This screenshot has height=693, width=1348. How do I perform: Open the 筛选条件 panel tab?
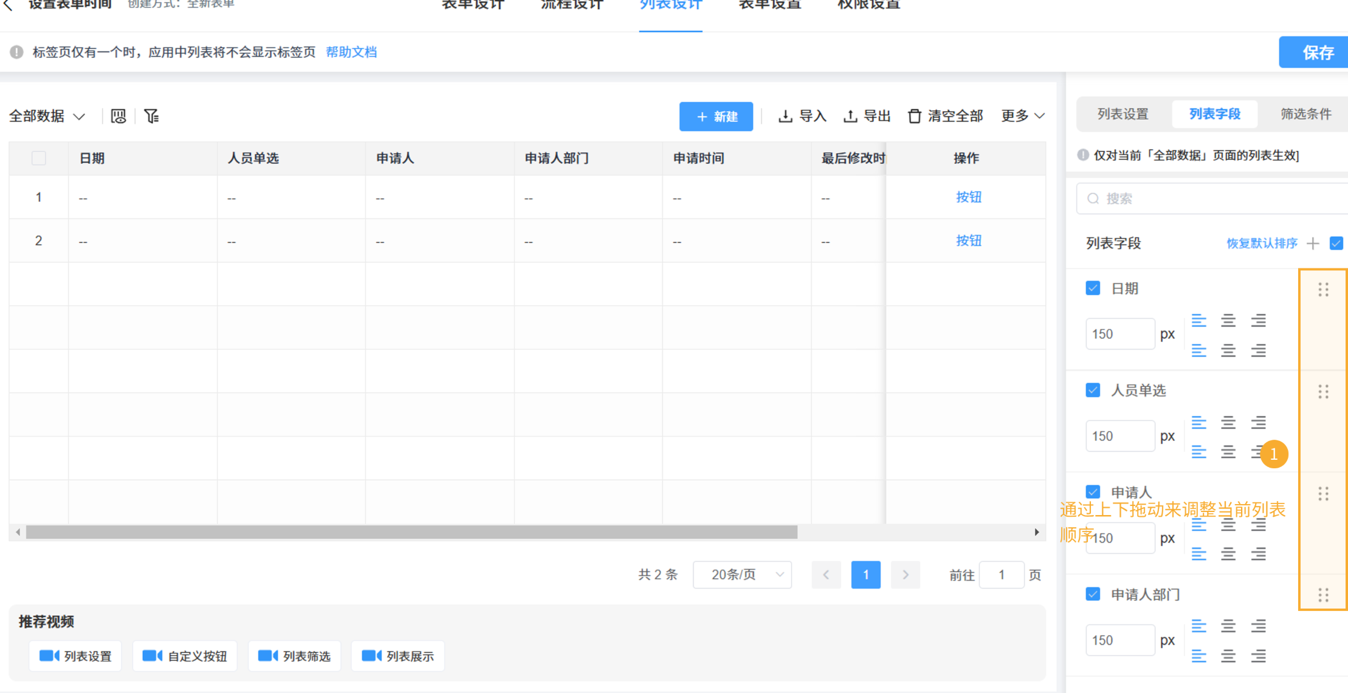(x=1306, y=114)
